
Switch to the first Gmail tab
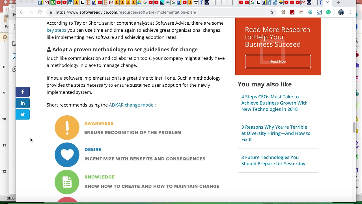46,3
